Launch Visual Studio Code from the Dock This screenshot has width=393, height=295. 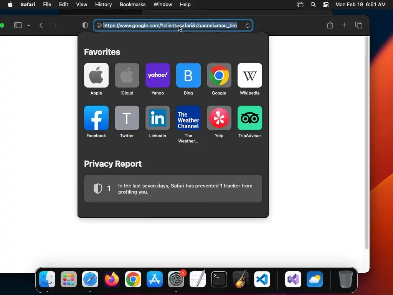click(x=262, y=279)
